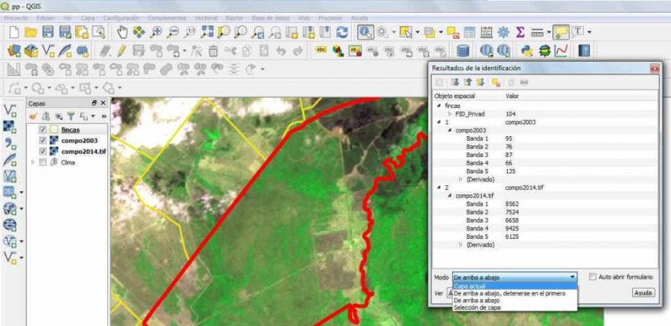Image resolution: width=671 pixels, height=326 pixels.
Task: Toggle visibility of fincas layer
Action: [42, 130]
